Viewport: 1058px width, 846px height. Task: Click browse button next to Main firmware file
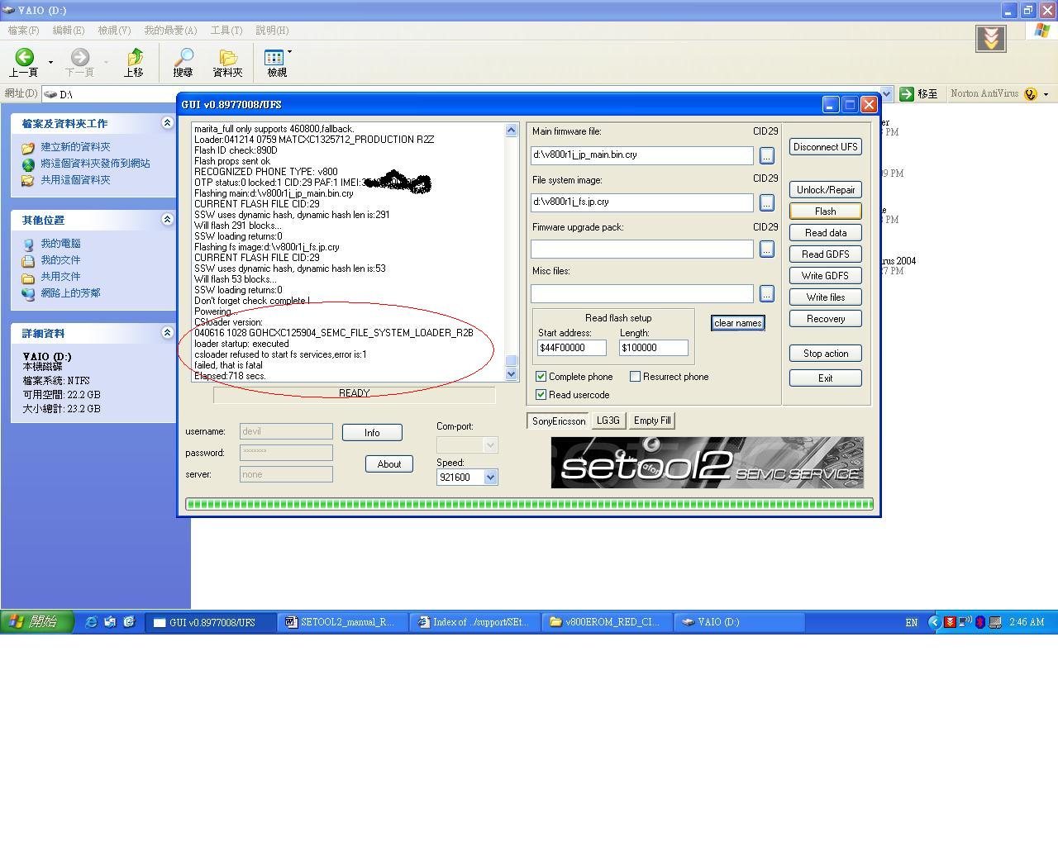pos(766,155)
